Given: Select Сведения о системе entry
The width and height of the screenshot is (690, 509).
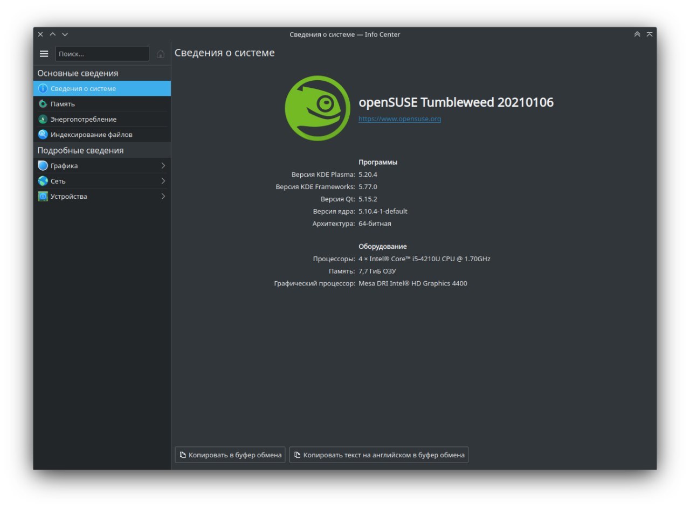Looking at the screenshot, I should [102, 88].
